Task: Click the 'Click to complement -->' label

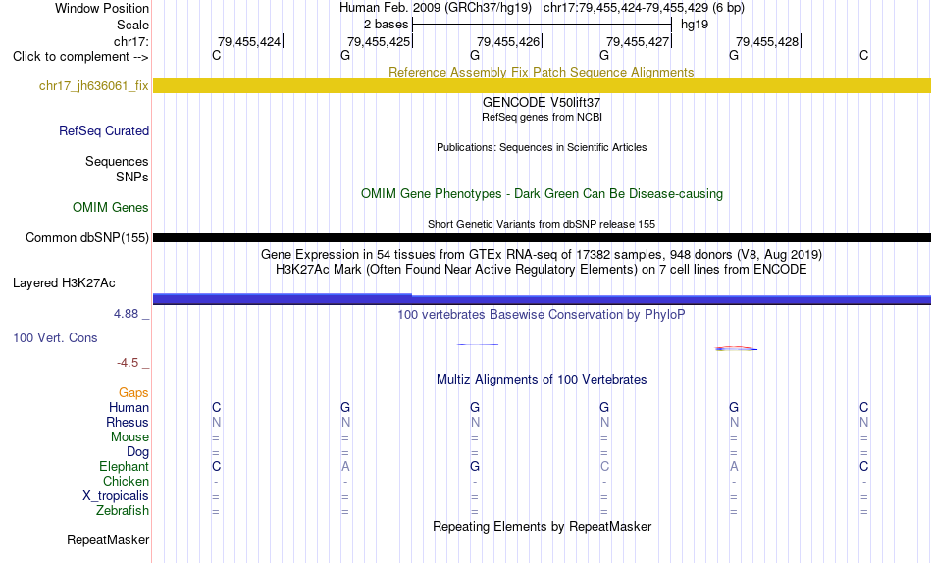Action: 80,57
